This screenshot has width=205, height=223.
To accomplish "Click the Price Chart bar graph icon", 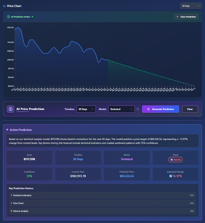I will pyautogui.click(x=4, y=6).
